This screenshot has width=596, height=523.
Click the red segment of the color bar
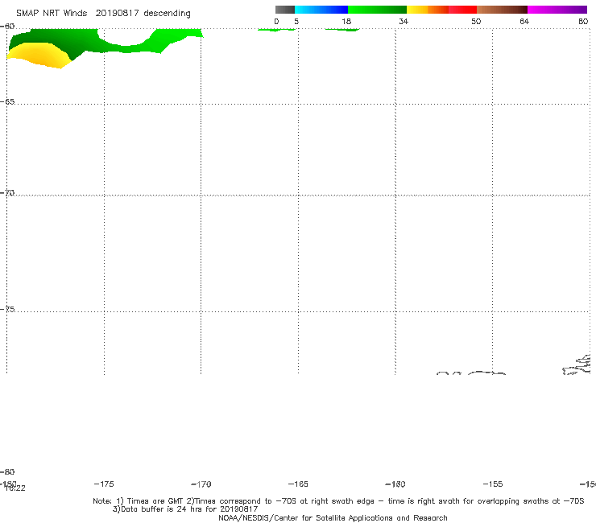click(x=462, y=10)
